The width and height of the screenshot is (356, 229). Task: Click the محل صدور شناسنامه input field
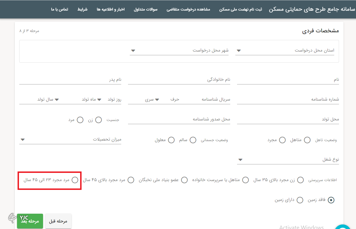tap(179, 119)
